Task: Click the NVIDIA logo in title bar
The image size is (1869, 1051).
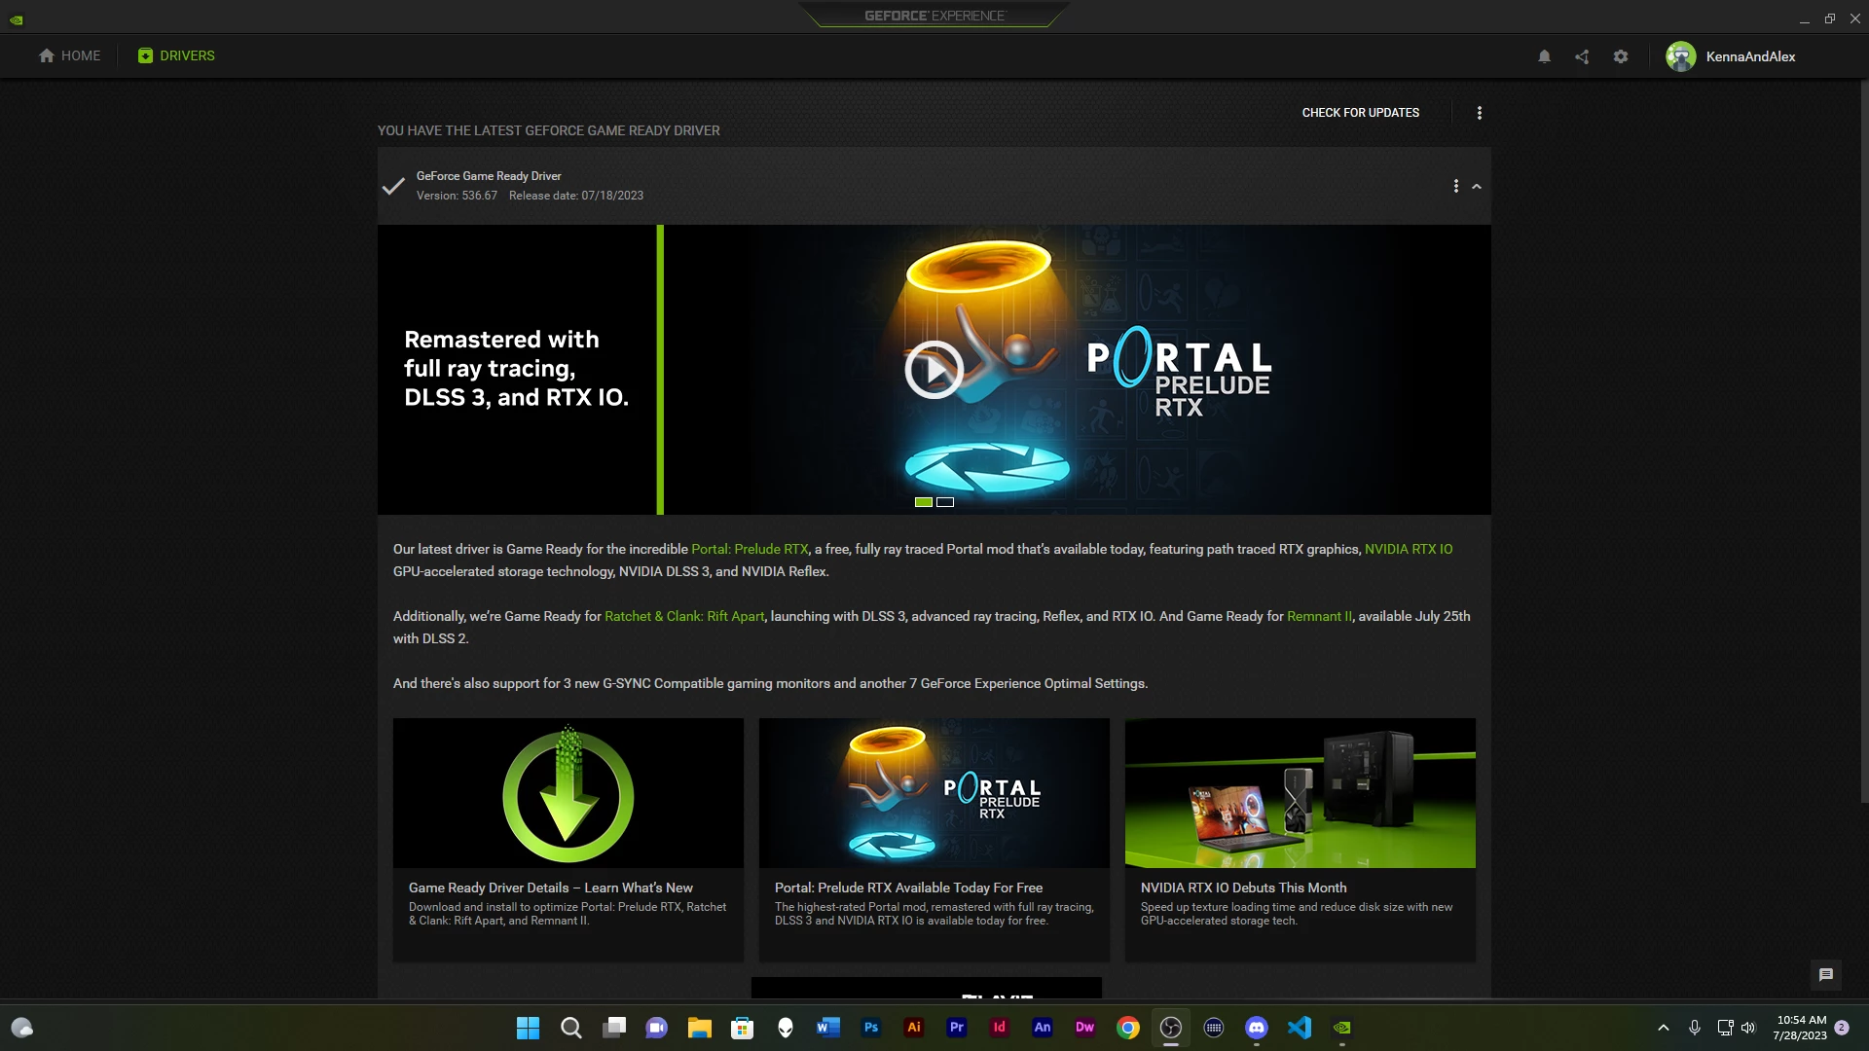Action: click(x=17, y=18)
